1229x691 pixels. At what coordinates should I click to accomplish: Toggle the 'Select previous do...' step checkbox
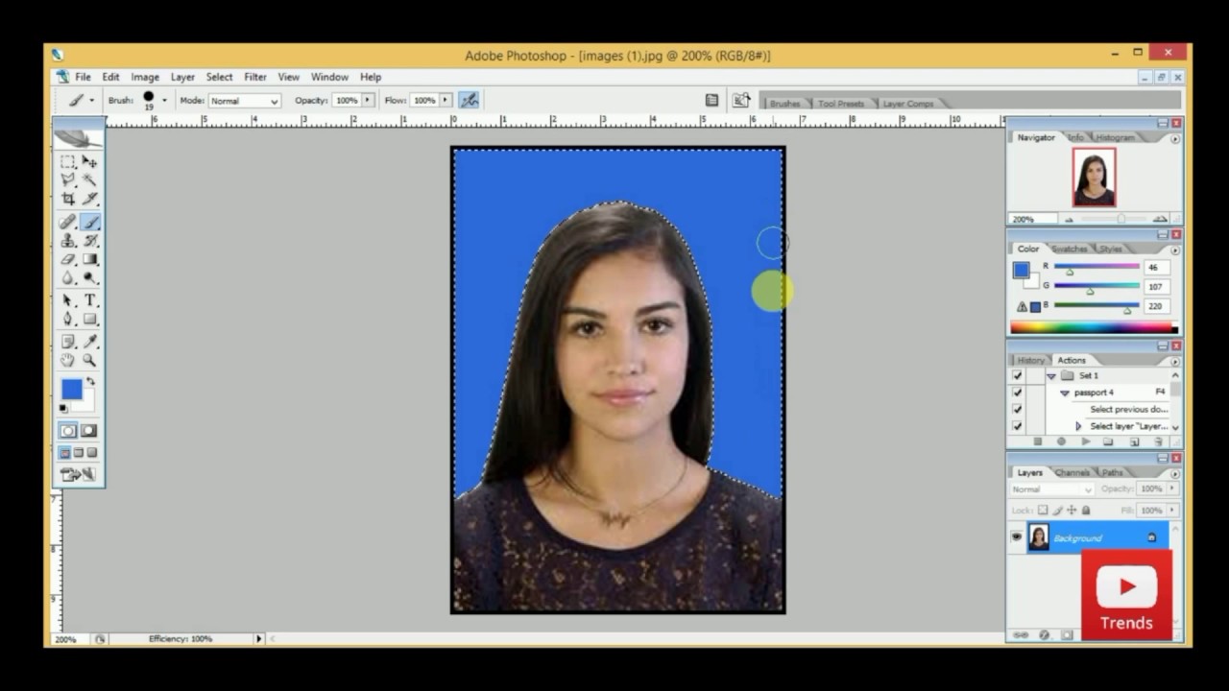tap(1018, 410)
